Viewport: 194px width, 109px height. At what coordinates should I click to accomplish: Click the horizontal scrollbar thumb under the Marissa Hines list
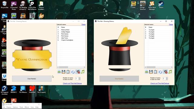click(63, 67)
